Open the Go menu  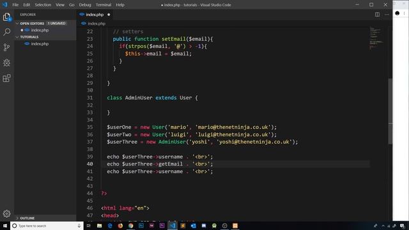[72, 4]
